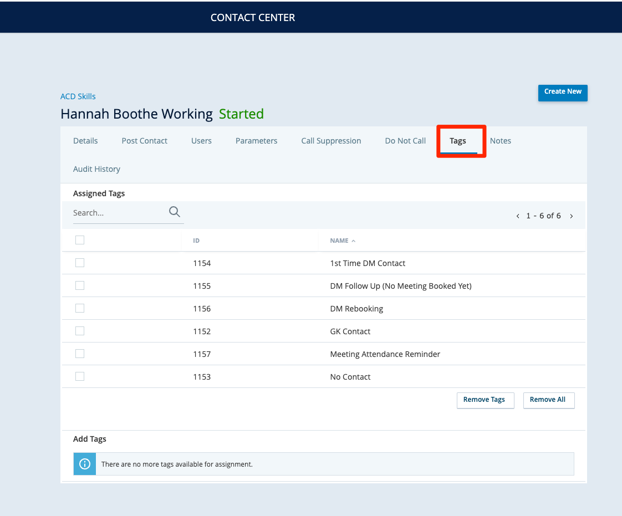Check the GK Contact tag checkbox

tap(80, 331)
